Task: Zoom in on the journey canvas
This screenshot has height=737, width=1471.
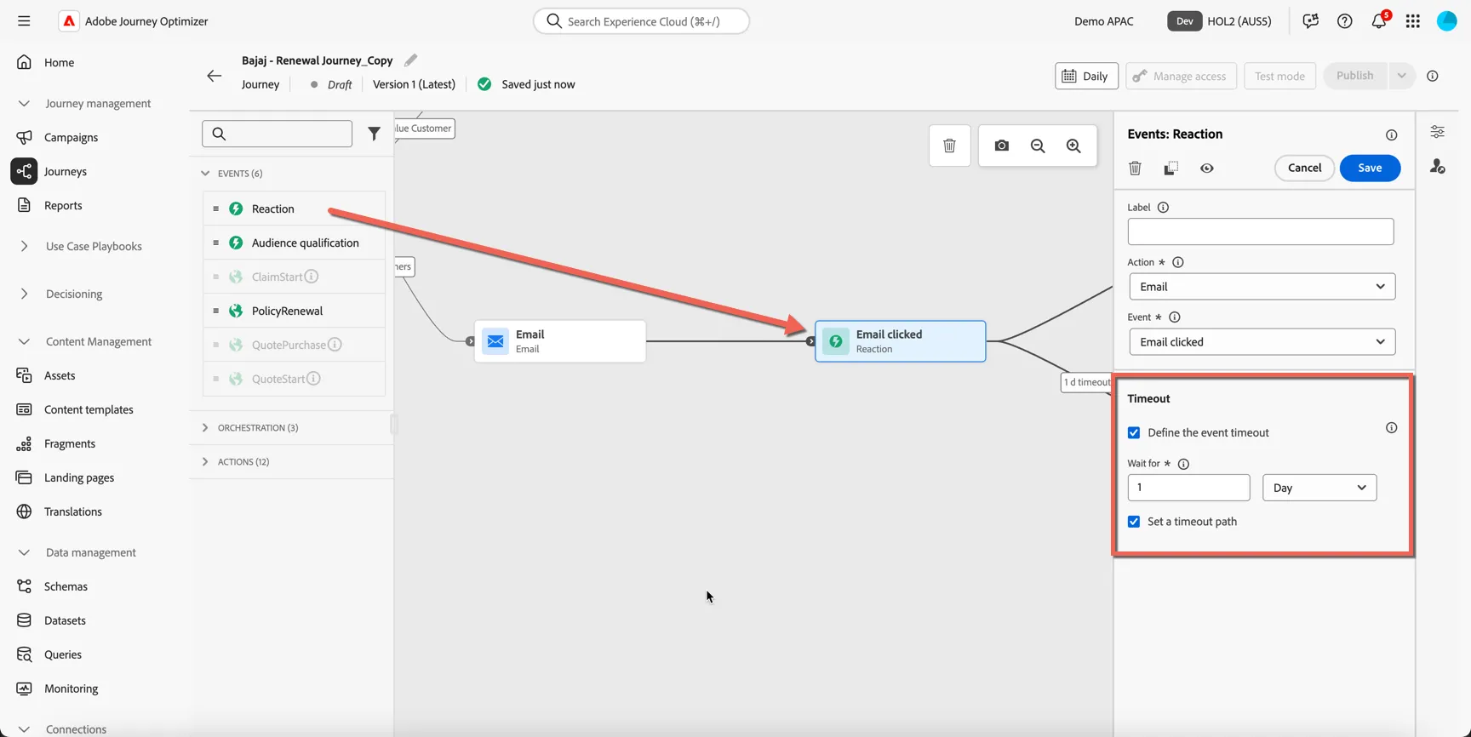Action: pyautogui.click(x=1073, y=146)
